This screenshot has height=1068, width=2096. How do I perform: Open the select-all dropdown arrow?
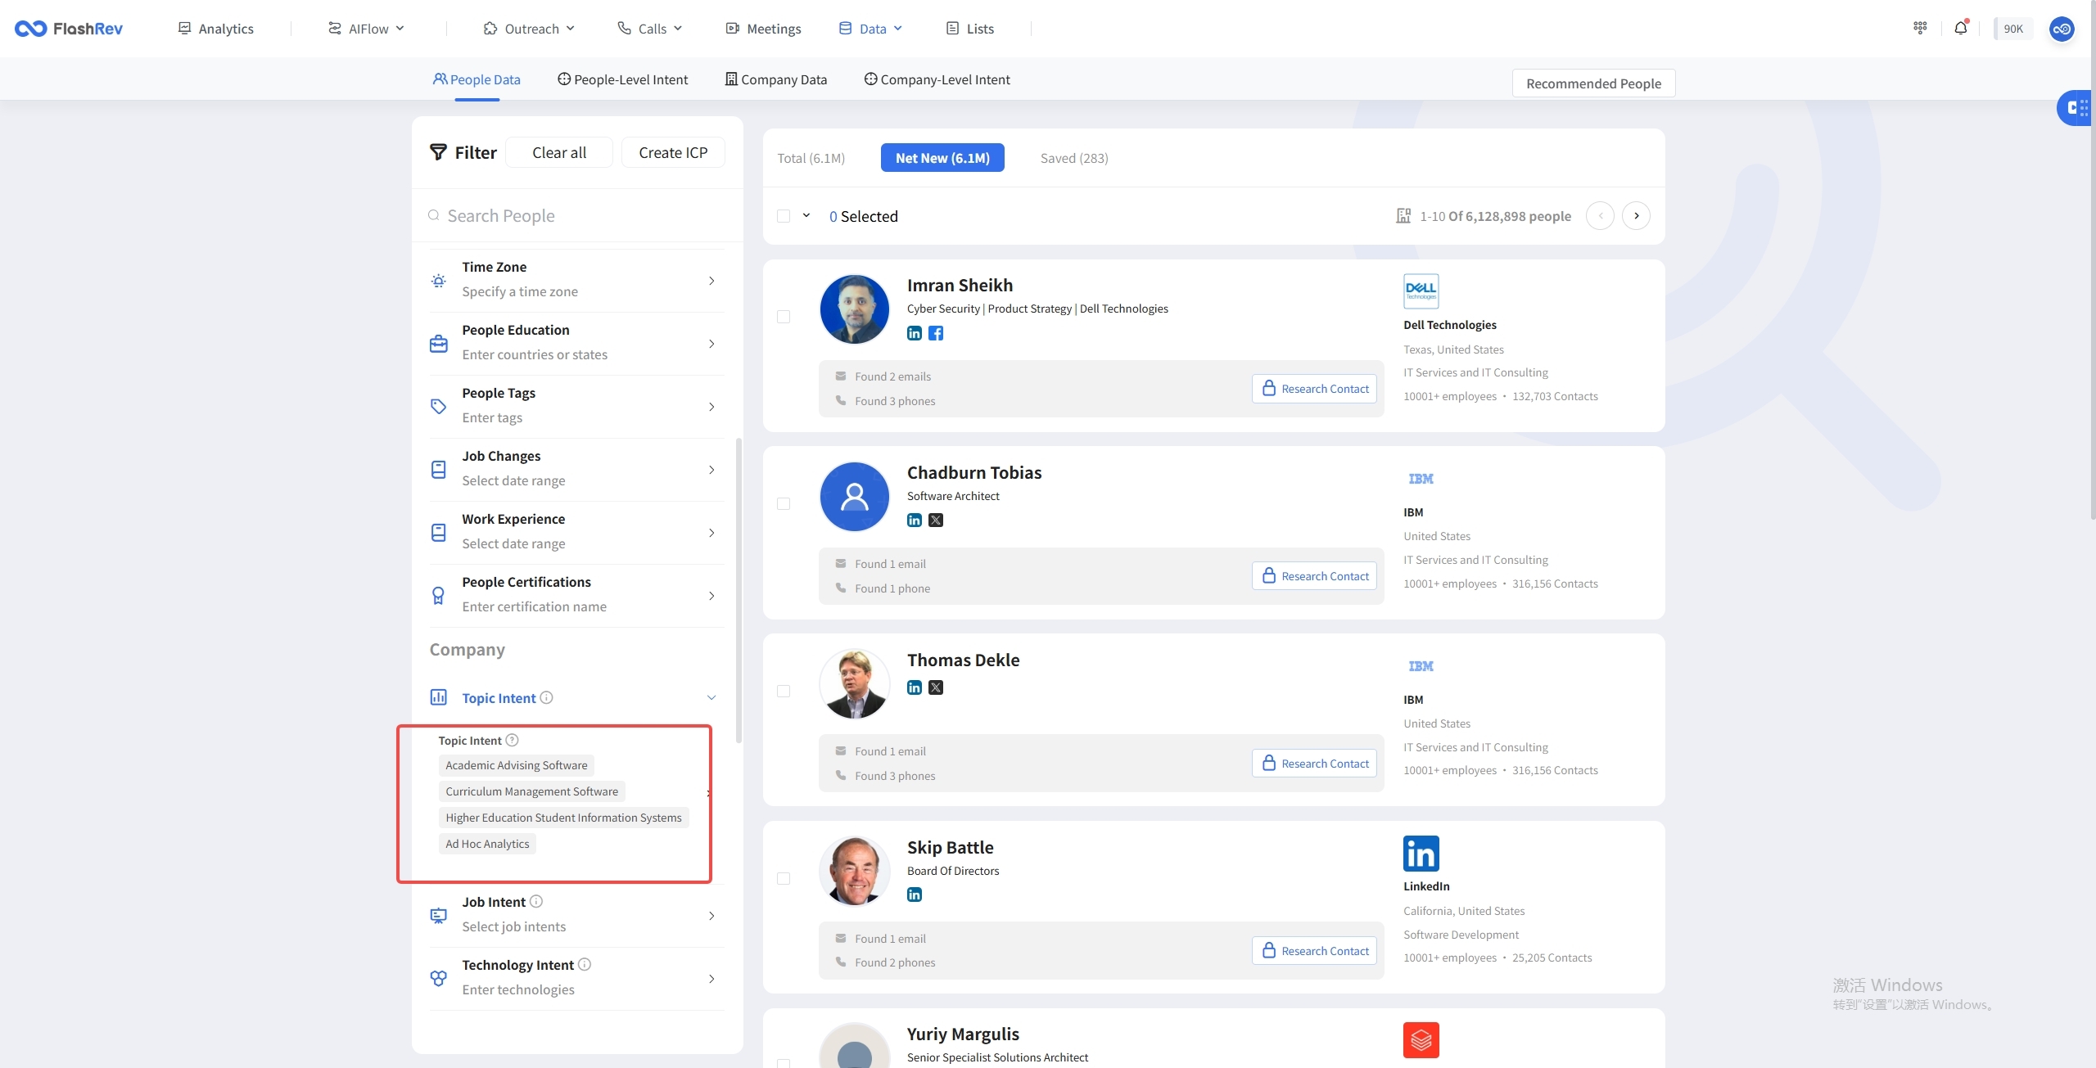(x=806, y=215)
